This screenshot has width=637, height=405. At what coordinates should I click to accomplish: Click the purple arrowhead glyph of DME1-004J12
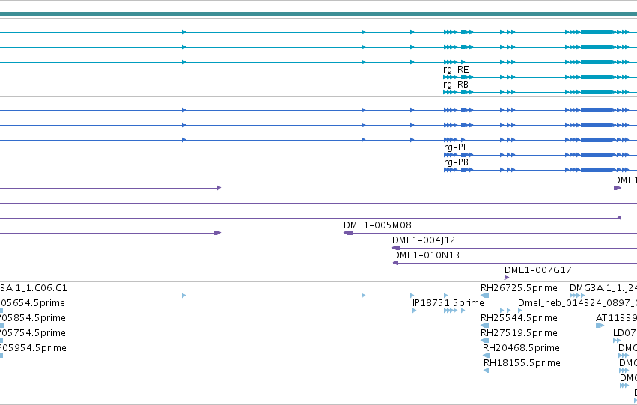coord(396,248)
